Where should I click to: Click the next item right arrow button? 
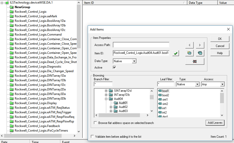click(200, 45)
